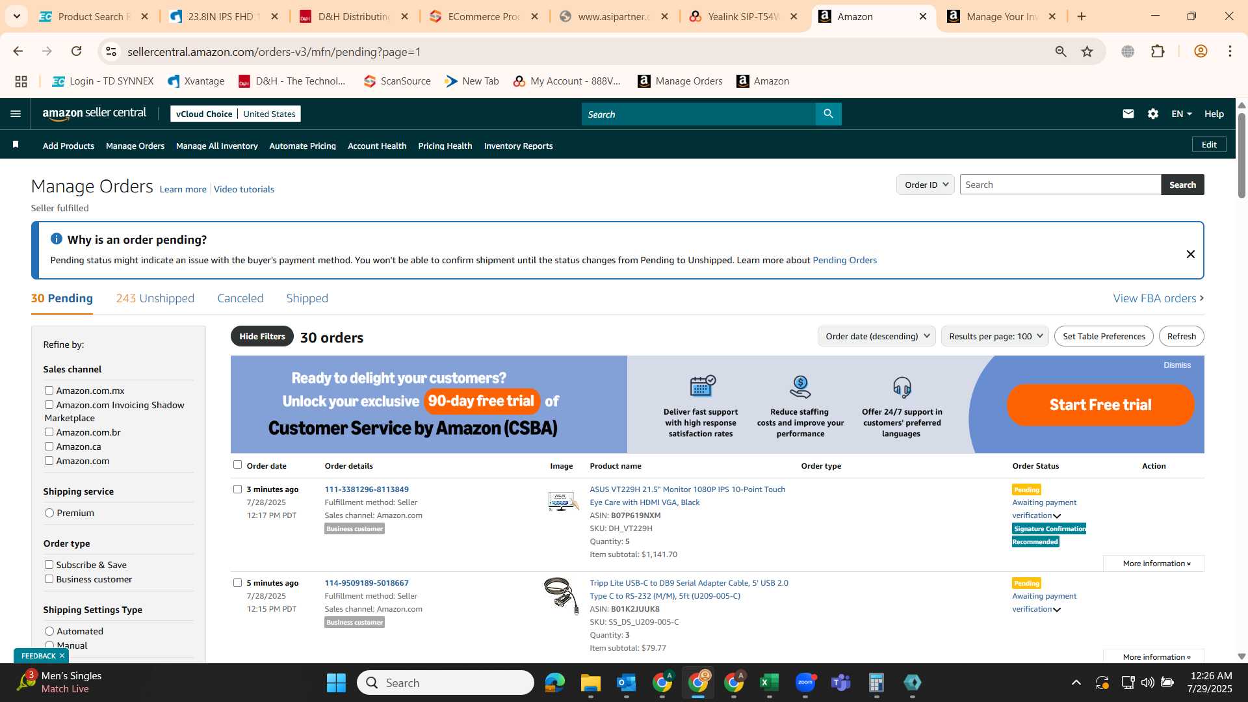Select the Automated shipping settings radio
The width and height of the screenshot is (1248, 702).
coord(49,631)
